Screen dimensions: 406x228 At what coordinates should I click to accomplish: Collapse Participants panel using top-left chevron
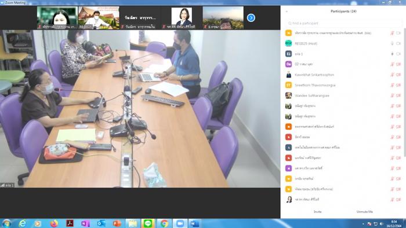tap(287, 12)
